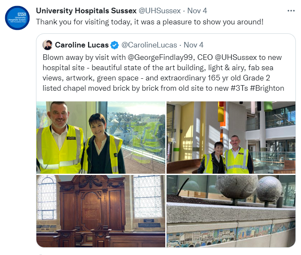Click the 'Thank you for visiting today' tweet text
Viewport: 301px width, 255px height.
point(150,22)
